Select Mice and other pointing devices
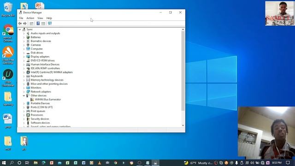Screen dimensions: 295x166 49,84
